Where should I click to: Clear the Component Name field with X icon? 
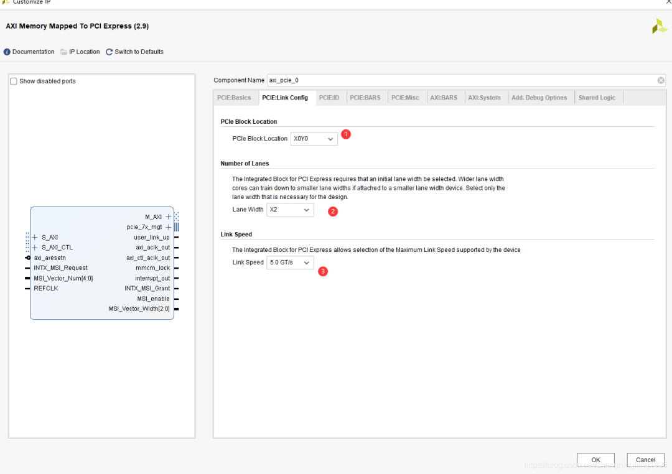(661, 80)
